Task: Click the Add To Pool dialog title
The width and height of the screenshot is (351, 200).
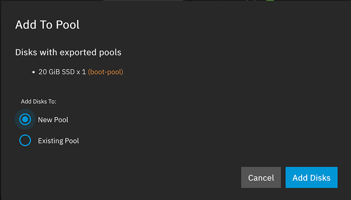Action: coord(47,24)
